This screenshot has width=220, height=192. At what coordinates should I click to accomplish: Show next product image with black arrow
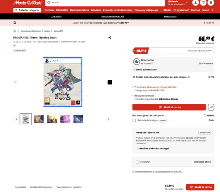click(110, 82)
